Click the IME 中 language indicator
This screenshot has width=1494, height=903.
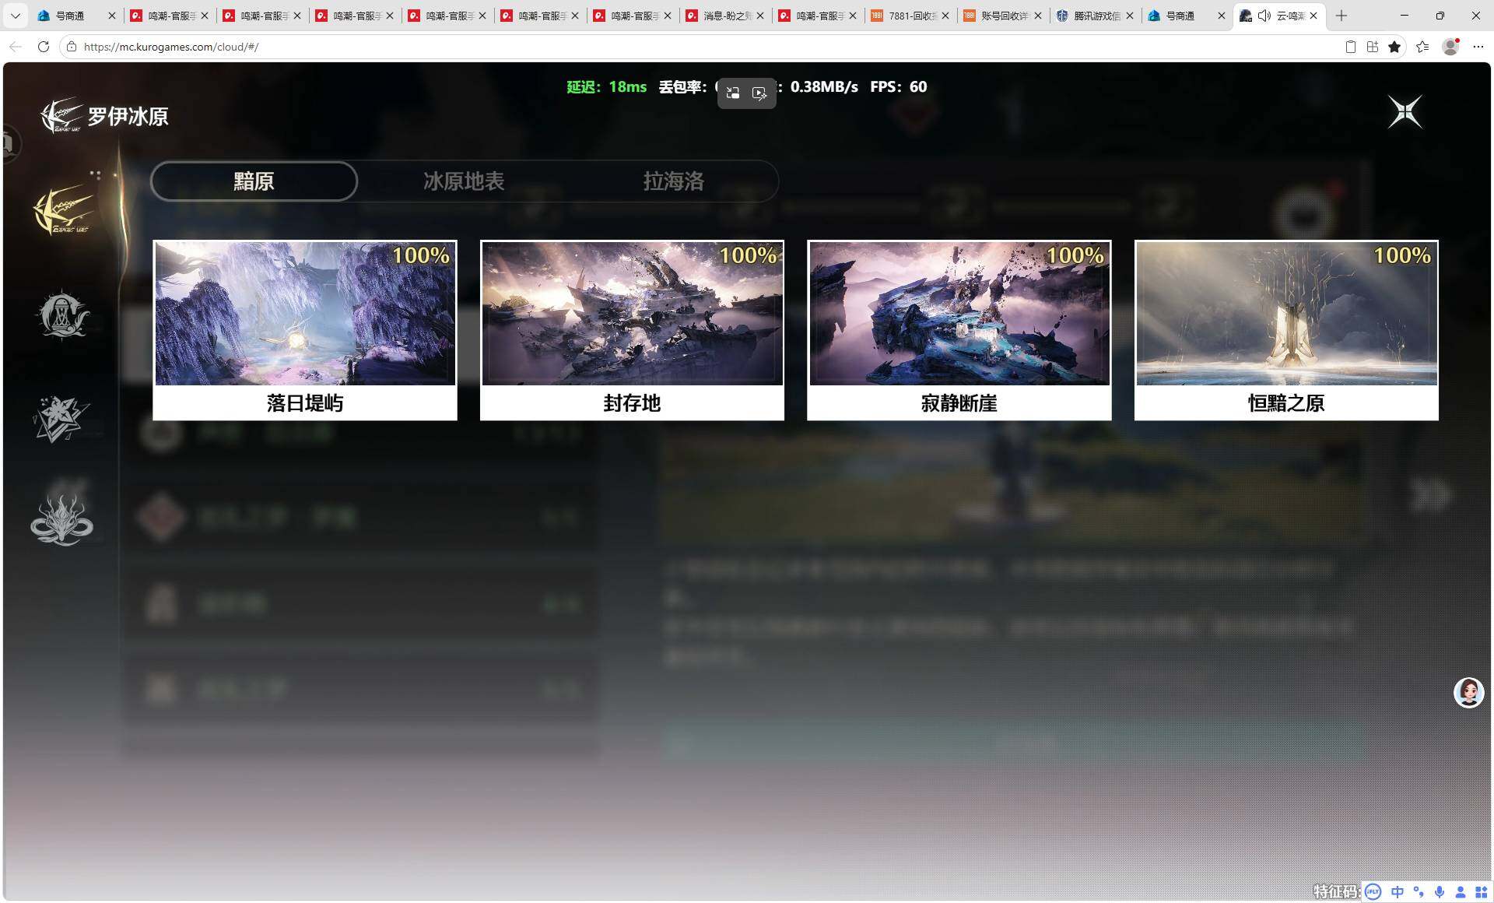click(1398, 892)
